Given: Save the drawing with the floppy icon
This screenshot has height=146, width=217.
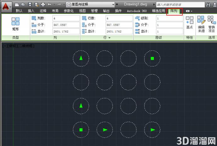Looking at the screenshot, I should [x=30, y=4].
